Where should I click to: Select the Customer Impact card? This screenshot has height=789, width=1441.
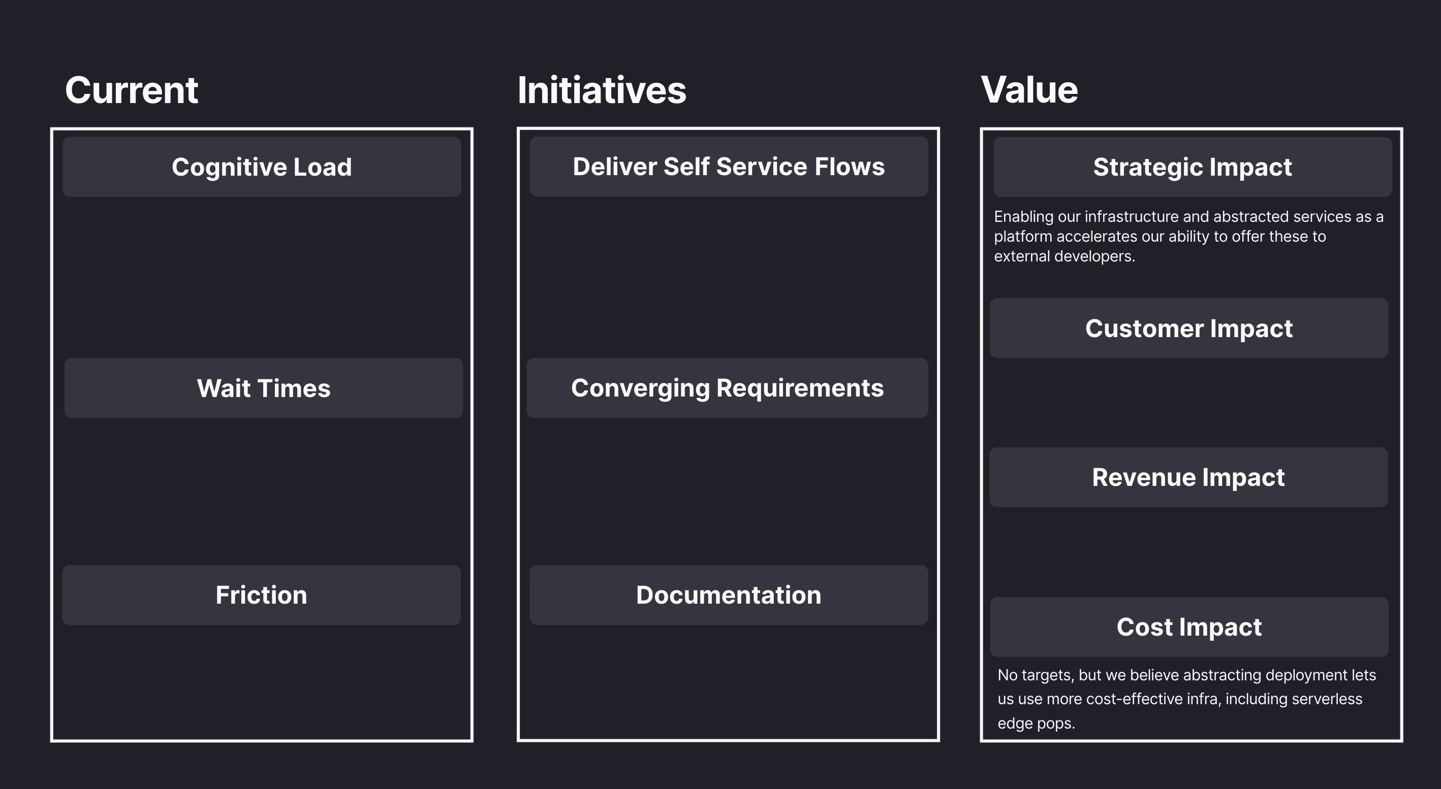(x=1188, y=328)
